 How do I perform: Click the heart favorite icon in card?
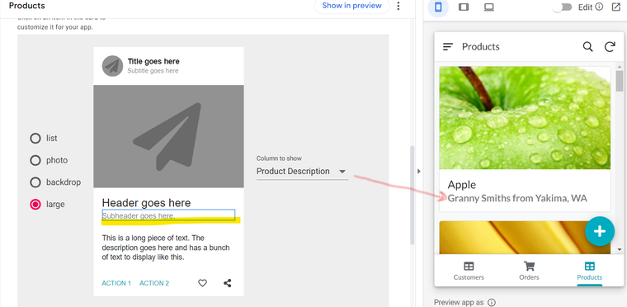pyautogui.click(x=203, y=283)
